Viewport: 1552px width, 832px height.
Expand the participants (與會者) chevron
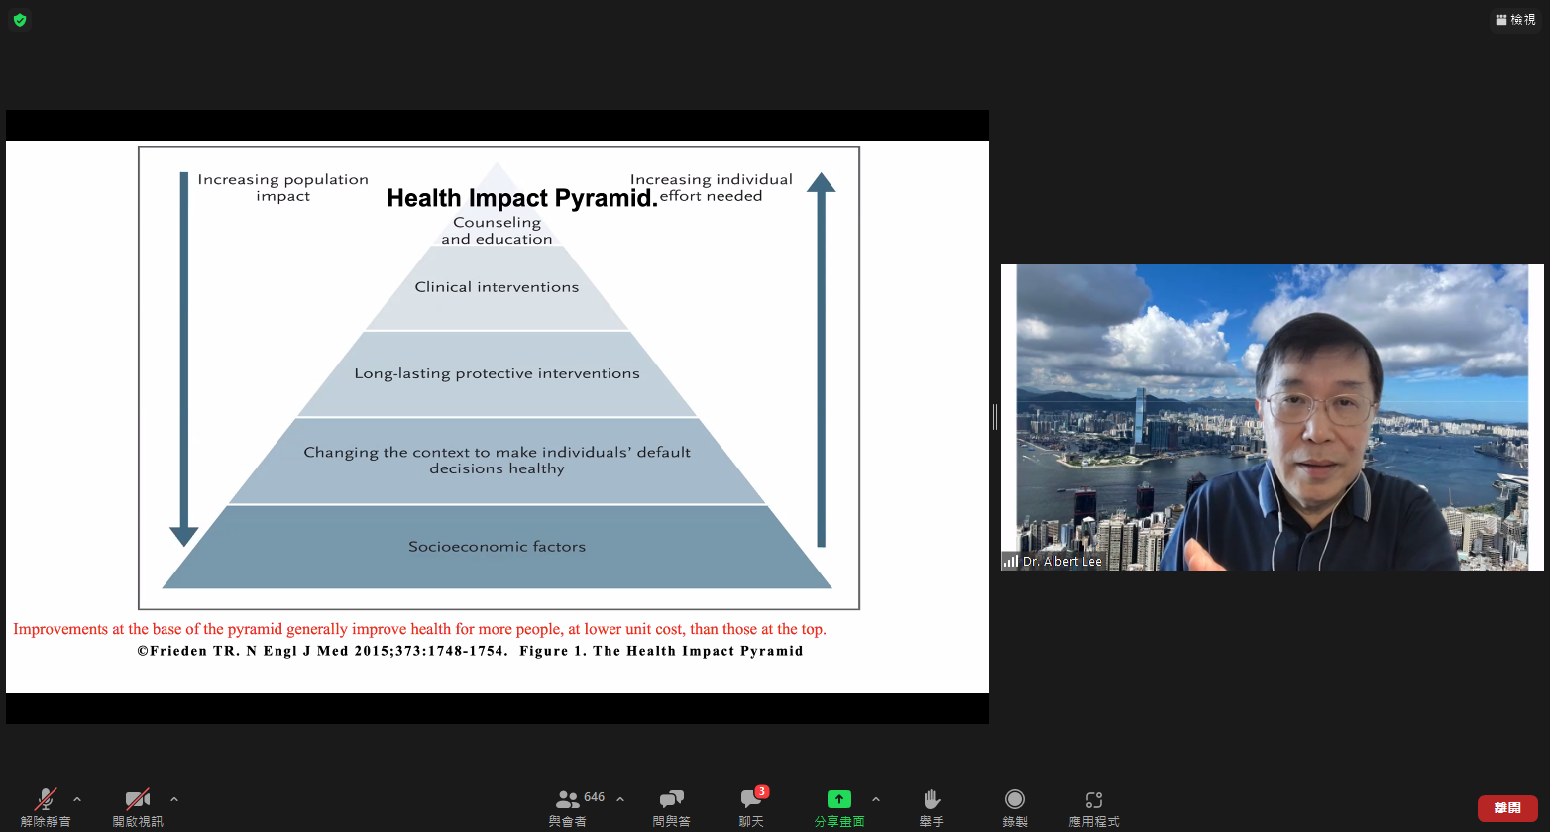(620, 799)
